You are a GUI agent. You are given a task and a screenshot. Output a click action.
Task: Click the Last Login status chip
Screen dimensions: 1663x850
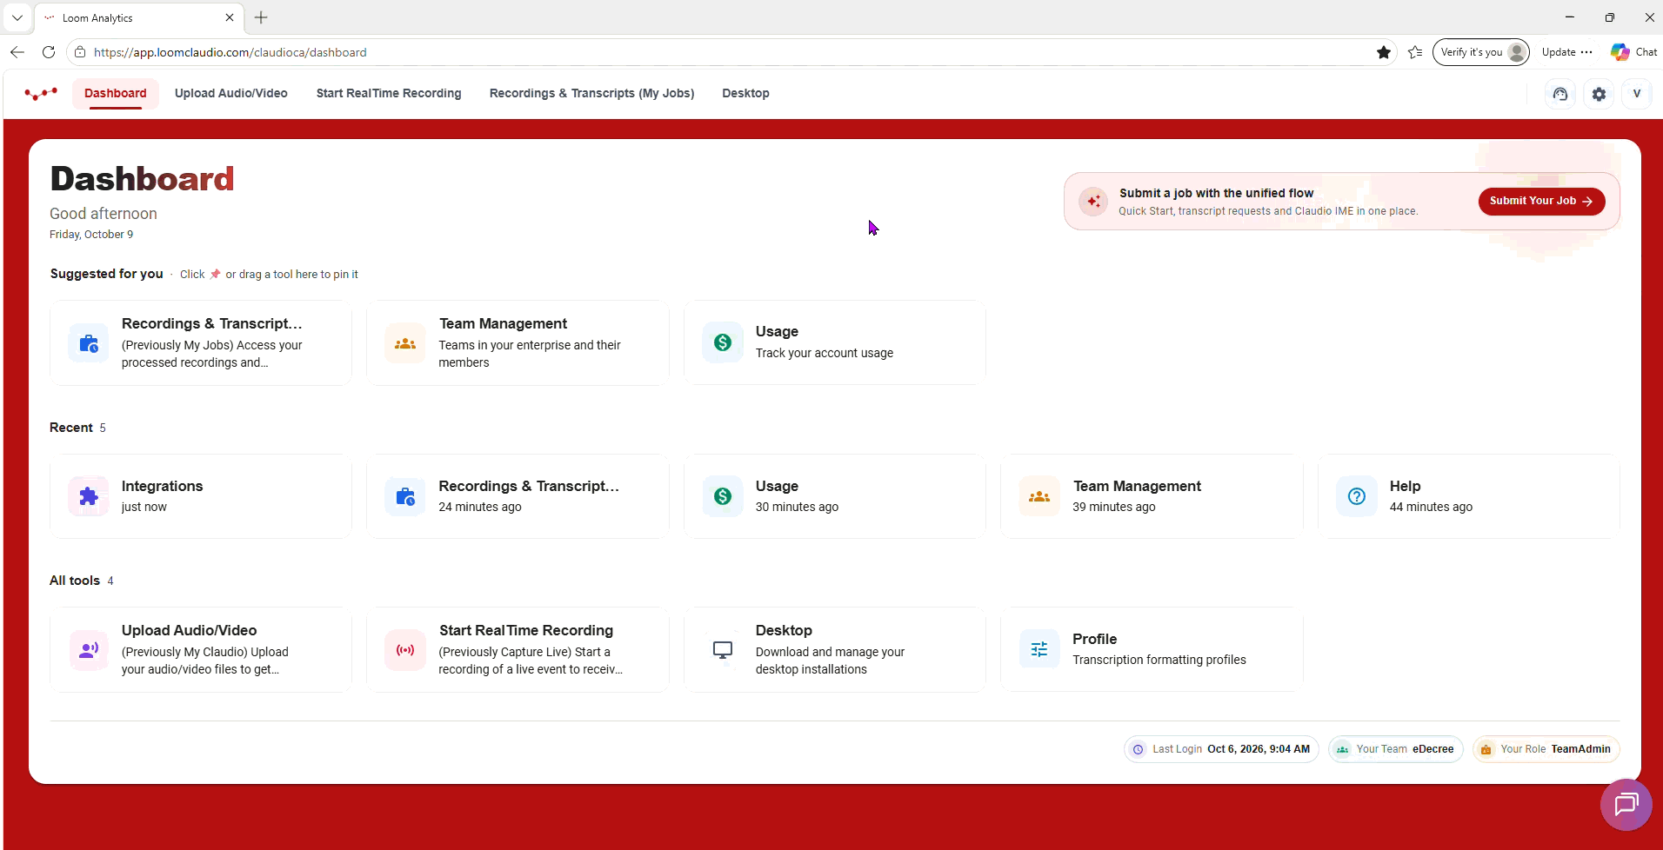[1221, 749]
